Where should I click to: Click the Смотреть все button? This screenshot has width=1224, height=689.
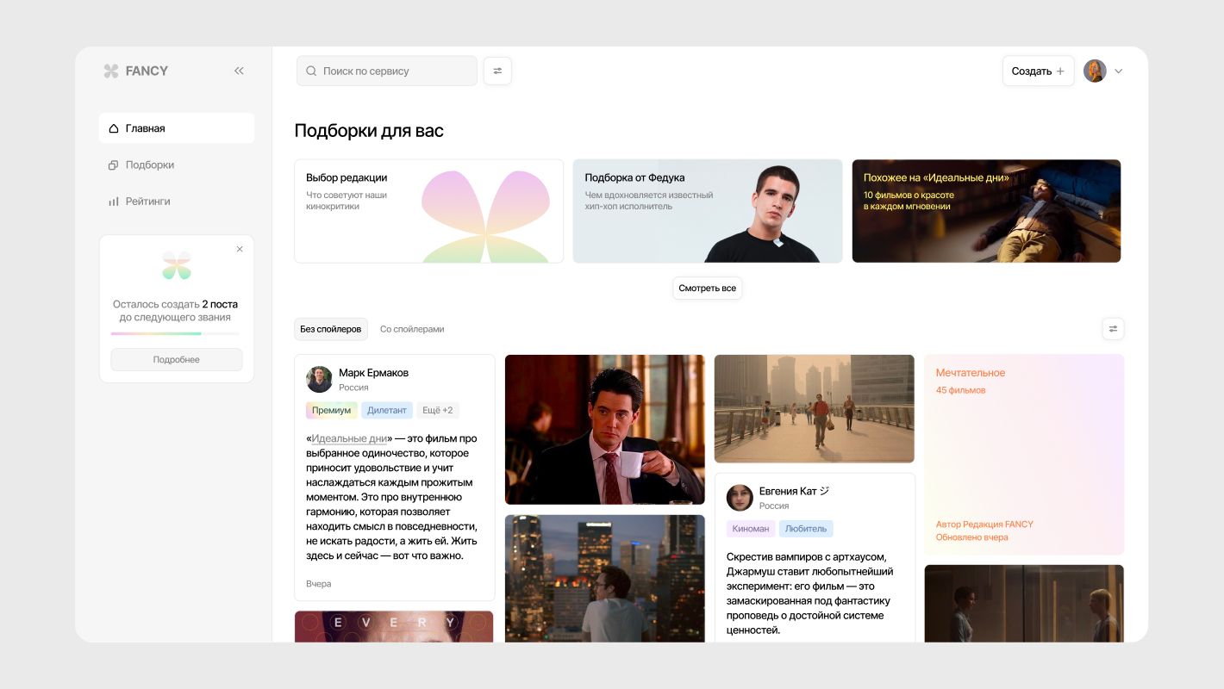pos(707,289)
